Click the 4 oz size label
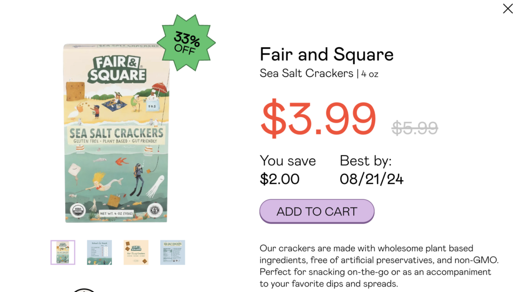Viewport: 513px width, 292px height. (370, 74)
